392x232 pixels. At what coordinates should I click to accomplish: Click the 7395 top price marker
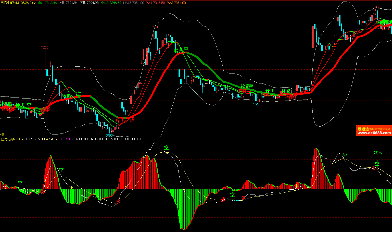point(375,7)
